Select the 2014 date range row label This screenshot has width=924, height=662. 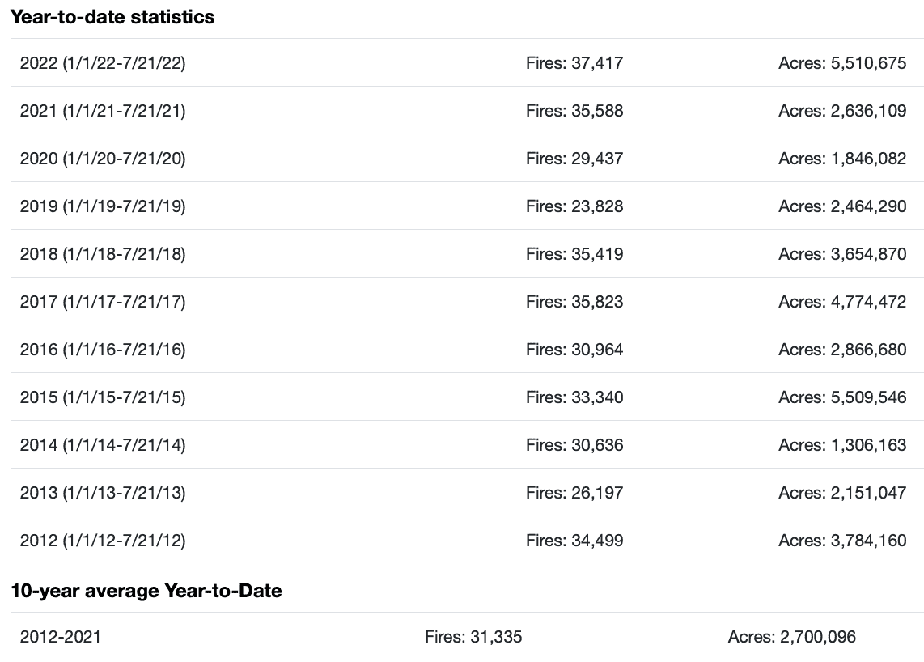[x=103, y=445]
